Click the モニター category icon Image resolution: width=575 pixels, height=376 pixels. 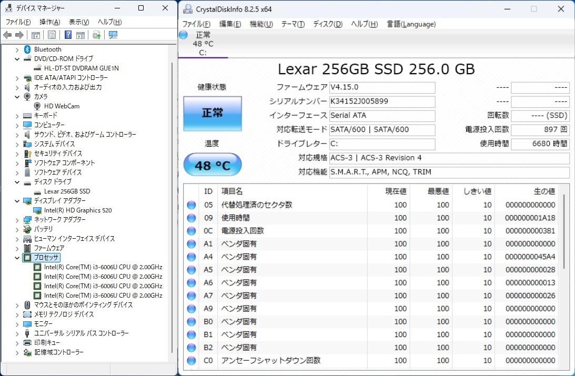click(x=27, y=324)
